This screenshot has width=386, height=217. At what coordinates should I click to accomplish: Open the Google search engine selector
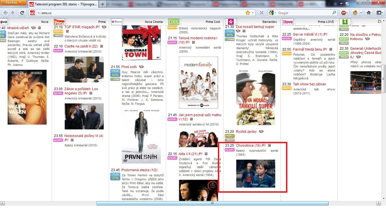272,13
